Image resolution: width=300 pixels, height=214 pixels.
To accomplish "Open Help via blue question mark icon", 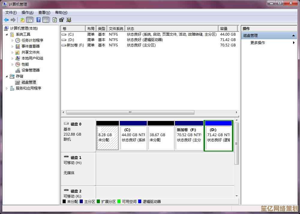I will (x=38, y=20).
